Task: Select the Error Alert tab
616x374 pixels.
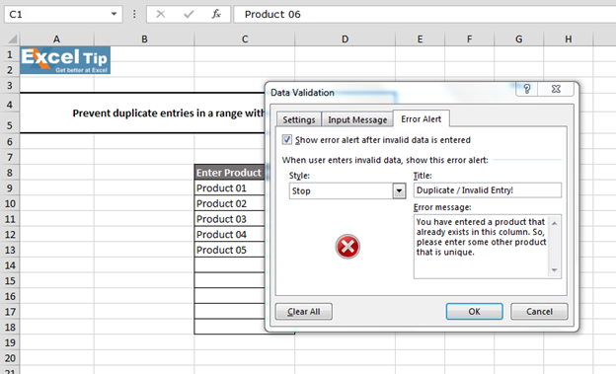Action: click(422, 118)
